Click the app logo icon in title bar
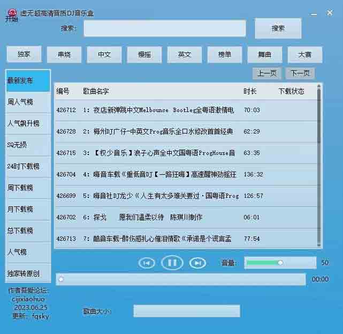 tap(11, 13)
